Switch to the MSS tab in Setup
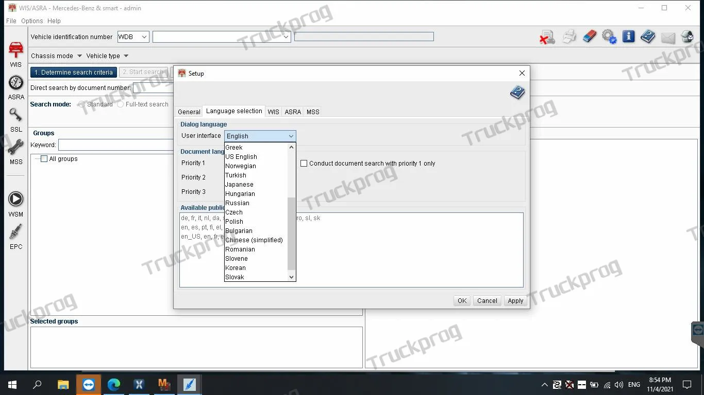 pyautogui.click(x=313, y=112)
